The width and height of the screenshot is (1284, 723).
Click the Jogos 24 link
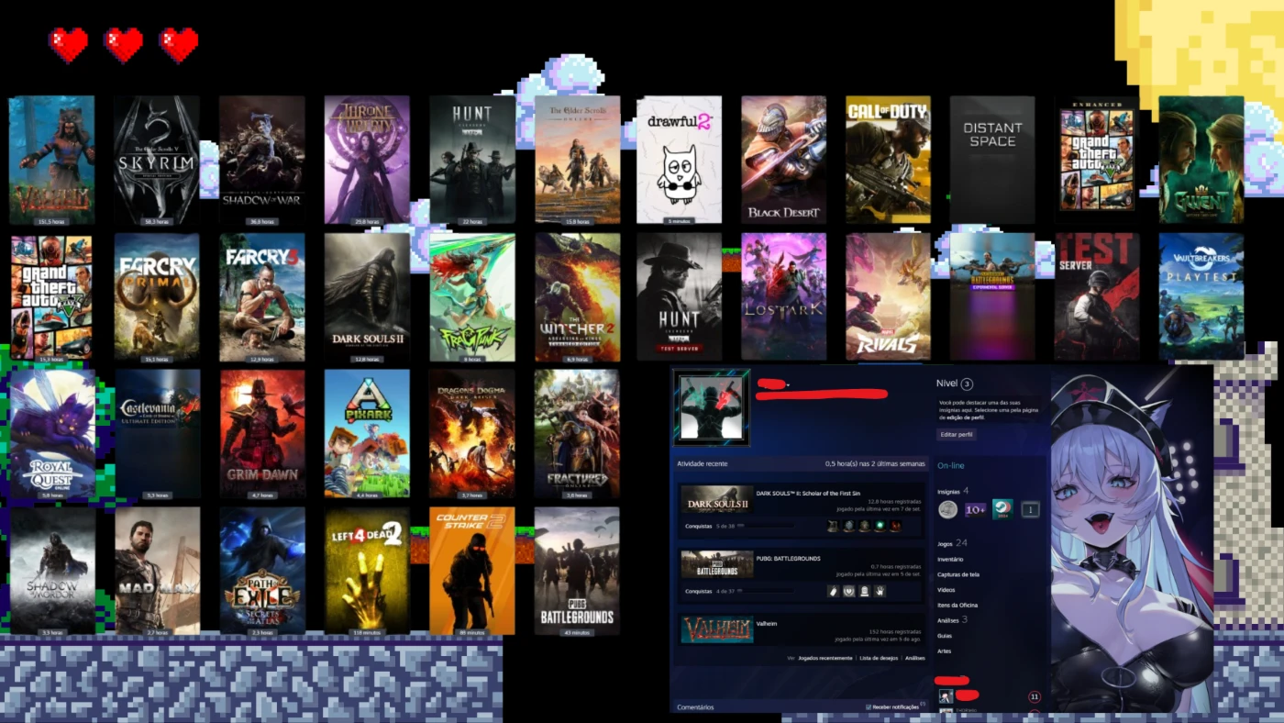[x=952, y=543]
